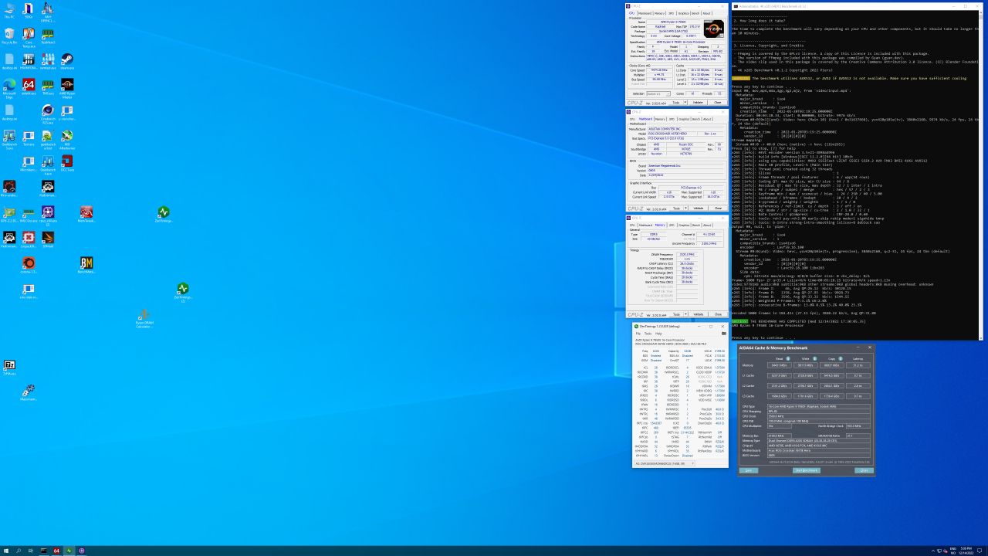Click the Save button in AIDA64 benchmark window
This screenshot has height=556, width=988.
748,470
